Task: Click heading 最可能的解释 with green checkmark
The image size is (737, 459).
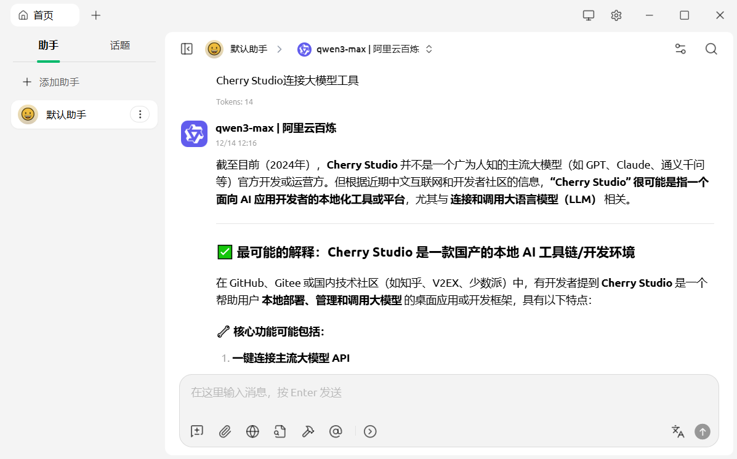Action: (x=426, y=252)
